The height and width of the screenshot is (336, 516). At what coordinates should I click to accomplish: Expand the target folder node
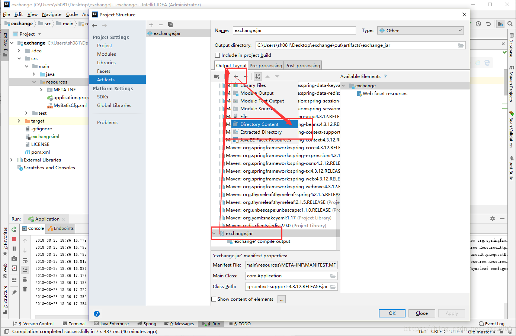coord(19,121)
